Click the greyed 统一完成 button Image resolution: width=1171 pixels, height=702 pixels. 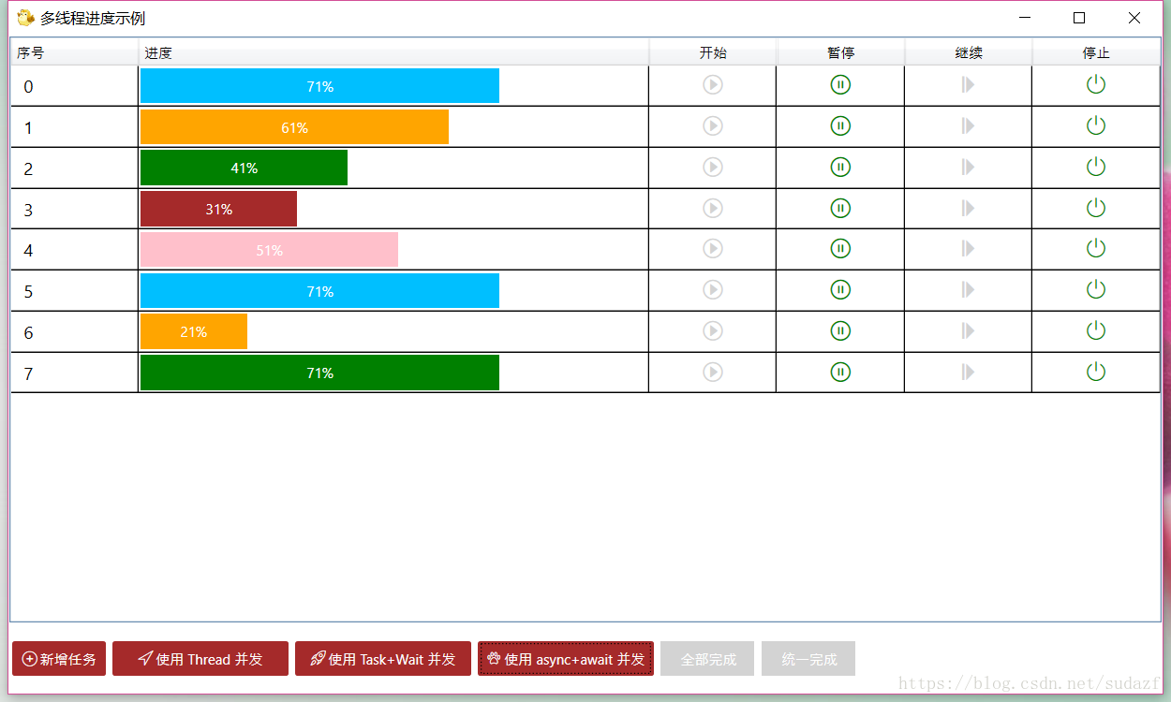pos(808,659)
